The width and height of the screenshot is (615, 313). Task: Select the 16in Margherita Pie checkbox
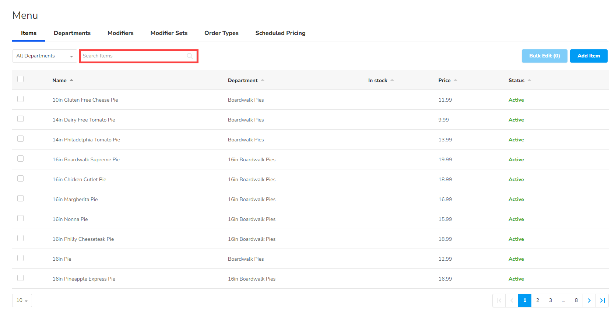point(21,198)
